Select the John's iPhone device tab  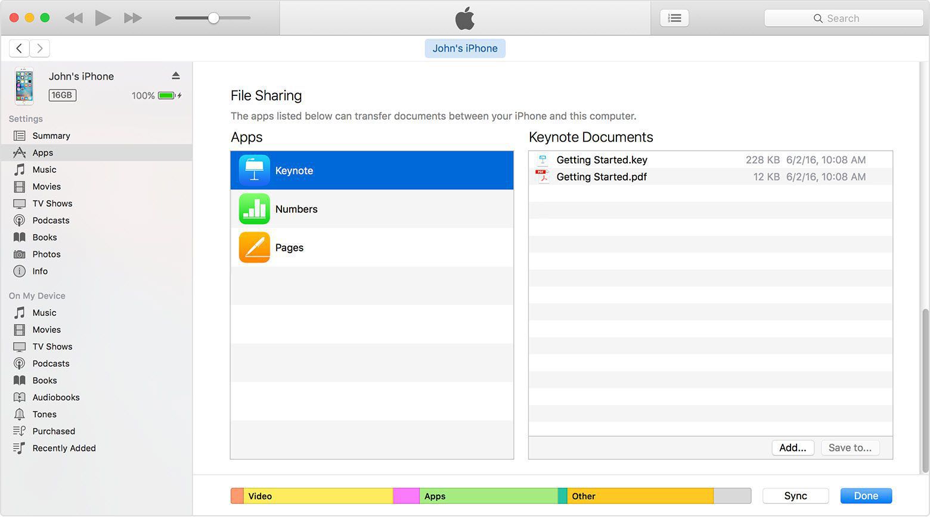coord(465,48)
